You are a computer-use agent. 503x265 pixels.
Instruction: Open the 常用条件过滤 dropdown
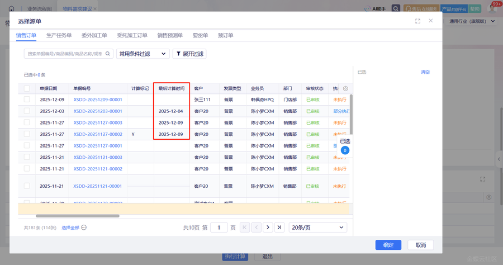pyautogui.click(x=143, y=54)
